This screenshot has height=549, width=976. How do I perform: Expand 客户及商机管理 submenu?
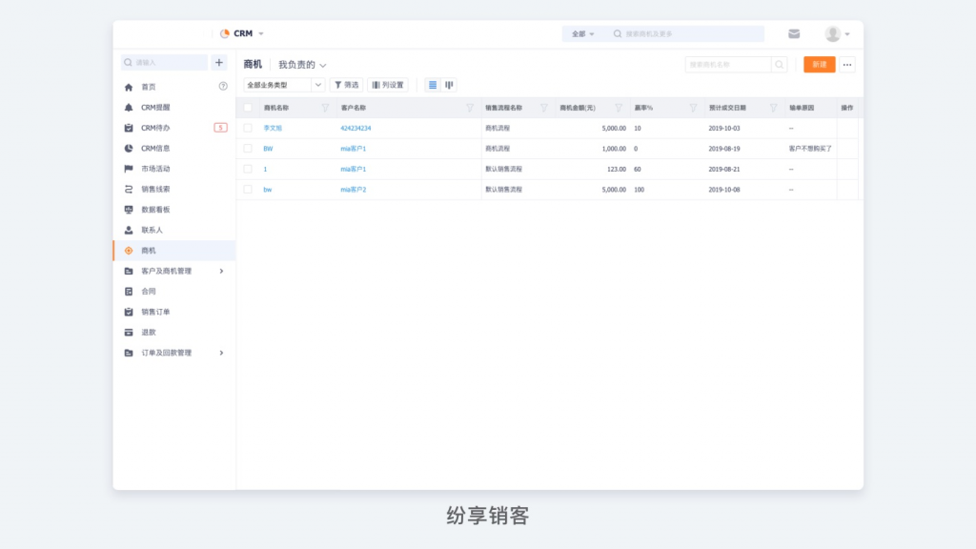(221, 272)
